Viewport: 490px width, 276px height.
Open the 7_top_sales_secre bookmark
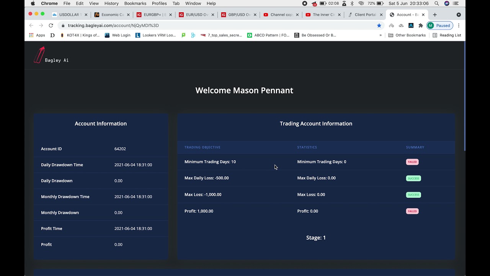point(221,35)
